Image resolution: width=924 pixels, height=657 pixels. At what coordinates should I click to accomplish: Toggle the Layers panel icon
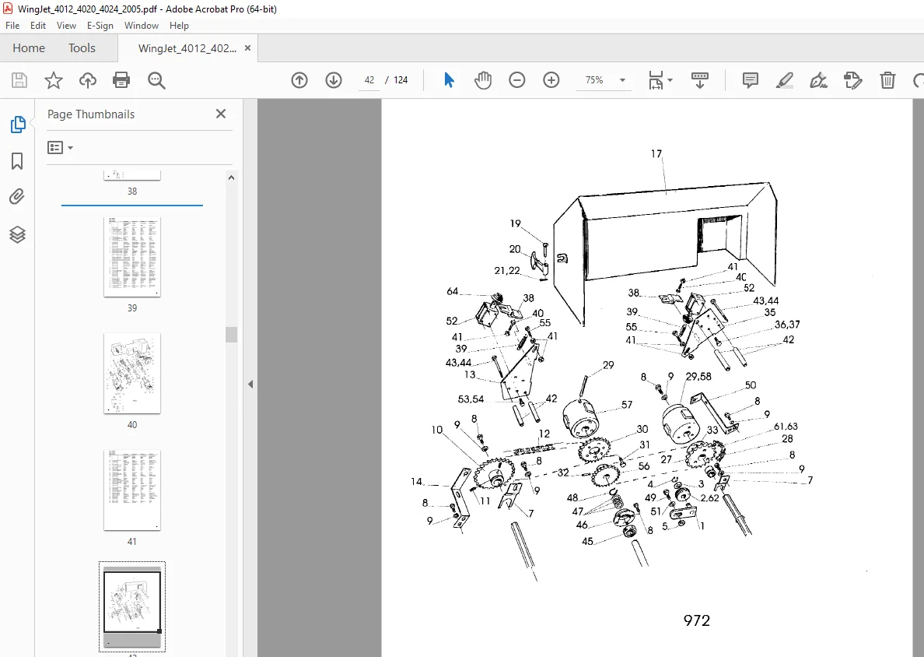17,235
